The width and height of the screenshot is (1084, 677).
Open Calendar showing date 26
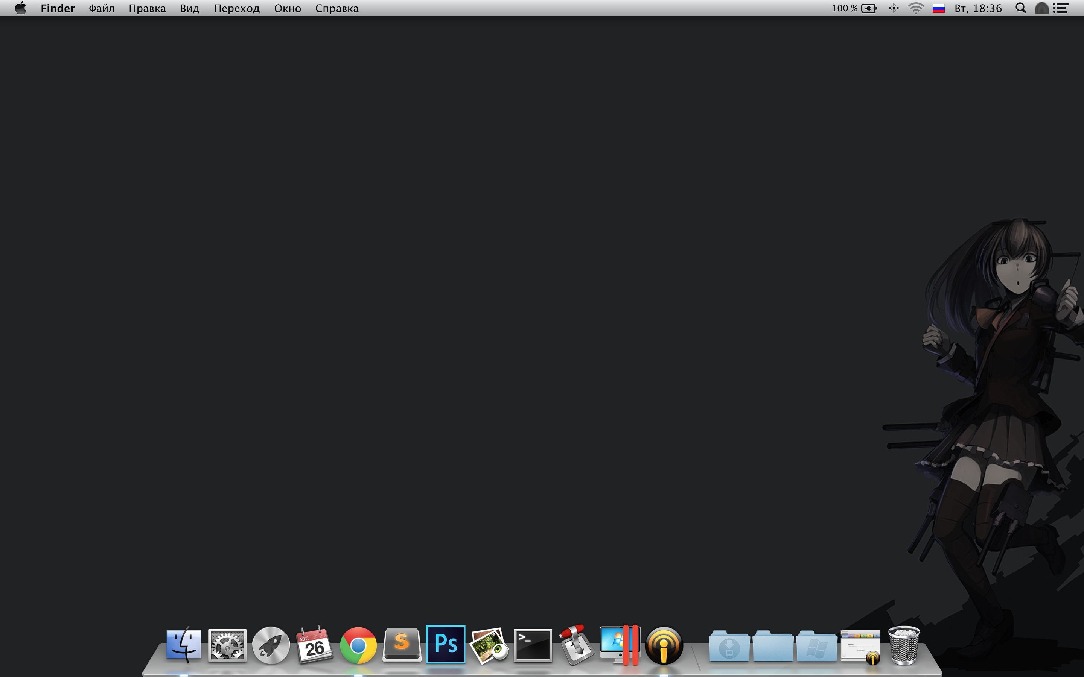point(314,645)
